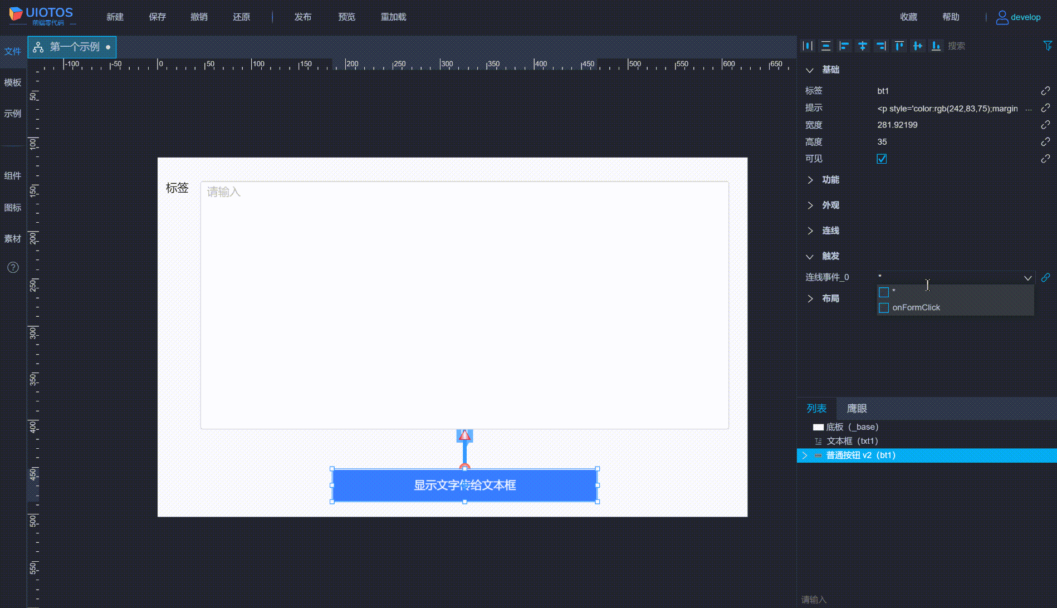Open the filter icon near the search box
Image resolution: width=1057 pixels, height=608 pixels.
pos(1048,46)
